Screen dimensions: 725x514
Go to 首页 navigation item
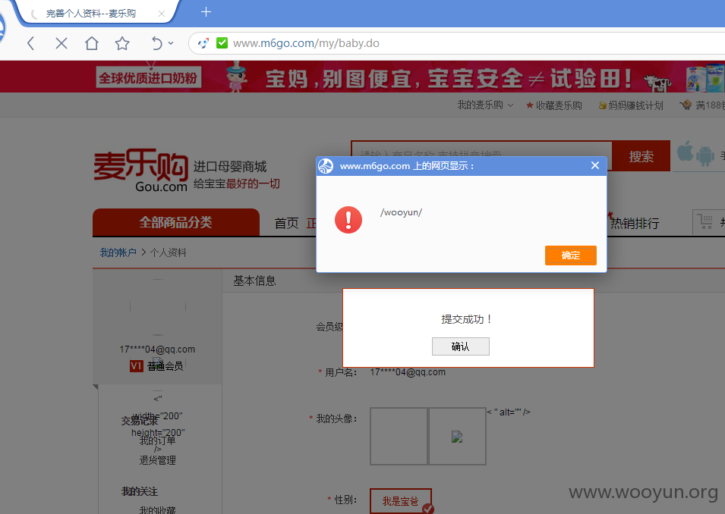point(287,224)
